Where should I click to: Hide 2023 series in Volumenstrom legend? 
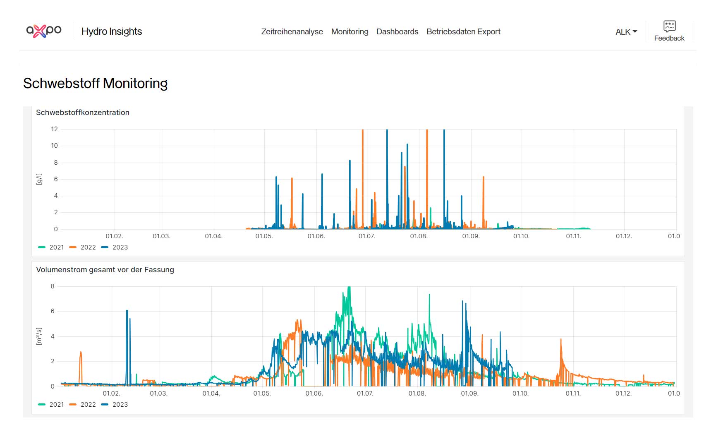coord(115,404)
